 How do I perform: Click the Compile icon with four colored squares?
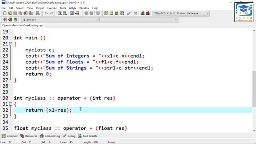tap(106, 13)
